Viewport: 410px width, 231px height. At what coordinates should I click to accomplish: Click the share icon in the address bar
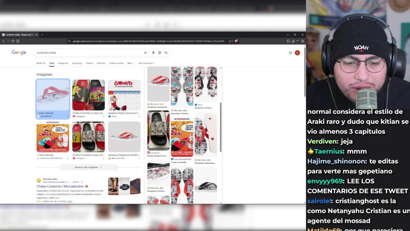[230, 41]
